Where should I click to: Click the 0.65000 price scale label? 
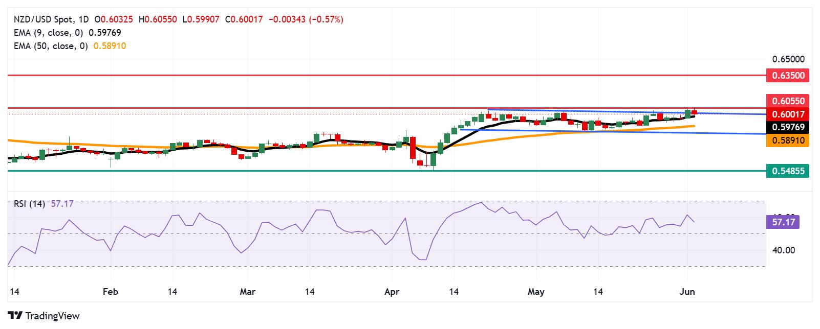[x=787, y=59]
